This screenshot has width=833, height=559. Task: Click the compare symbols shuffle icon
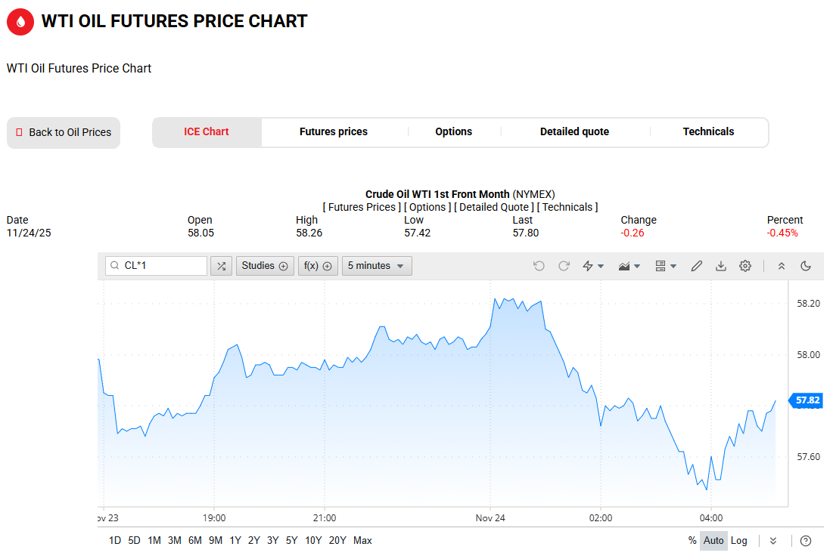coord(221,266)
